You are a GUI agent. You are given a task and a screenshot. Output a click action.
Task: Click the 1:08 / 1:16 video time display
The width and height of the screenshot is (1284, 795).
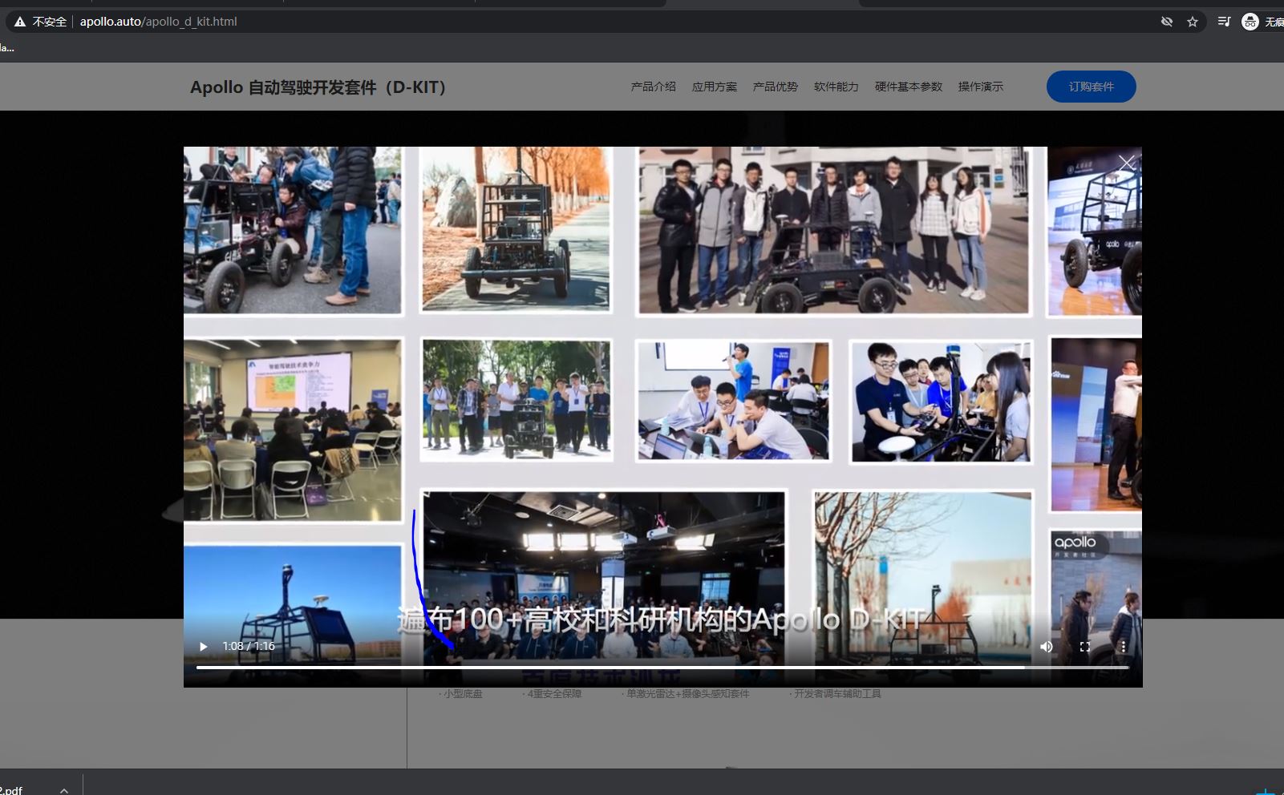click(x=249, y=646)
